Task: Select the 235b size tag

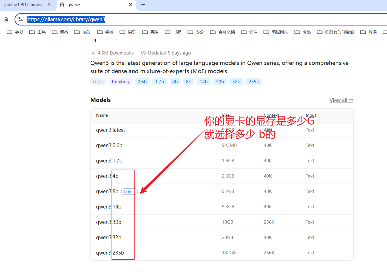Action: (254, 82)
